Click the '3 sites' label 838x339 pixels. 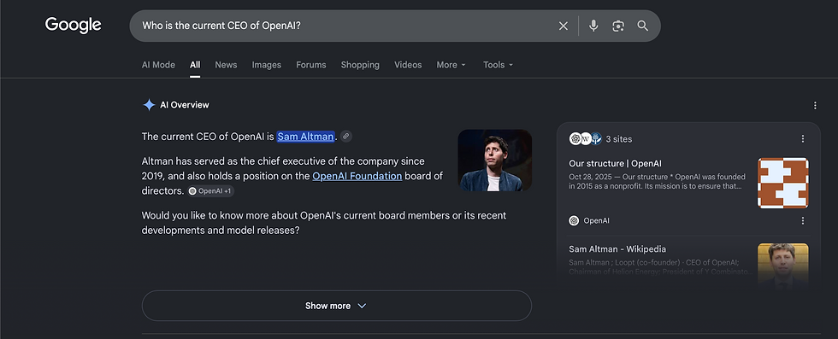pos(619,139)
